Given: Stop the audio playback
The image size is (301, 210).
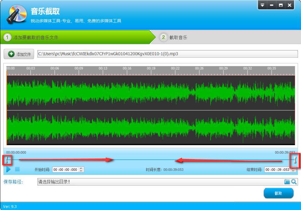Looking at the screenshot, I should (17, 169).
